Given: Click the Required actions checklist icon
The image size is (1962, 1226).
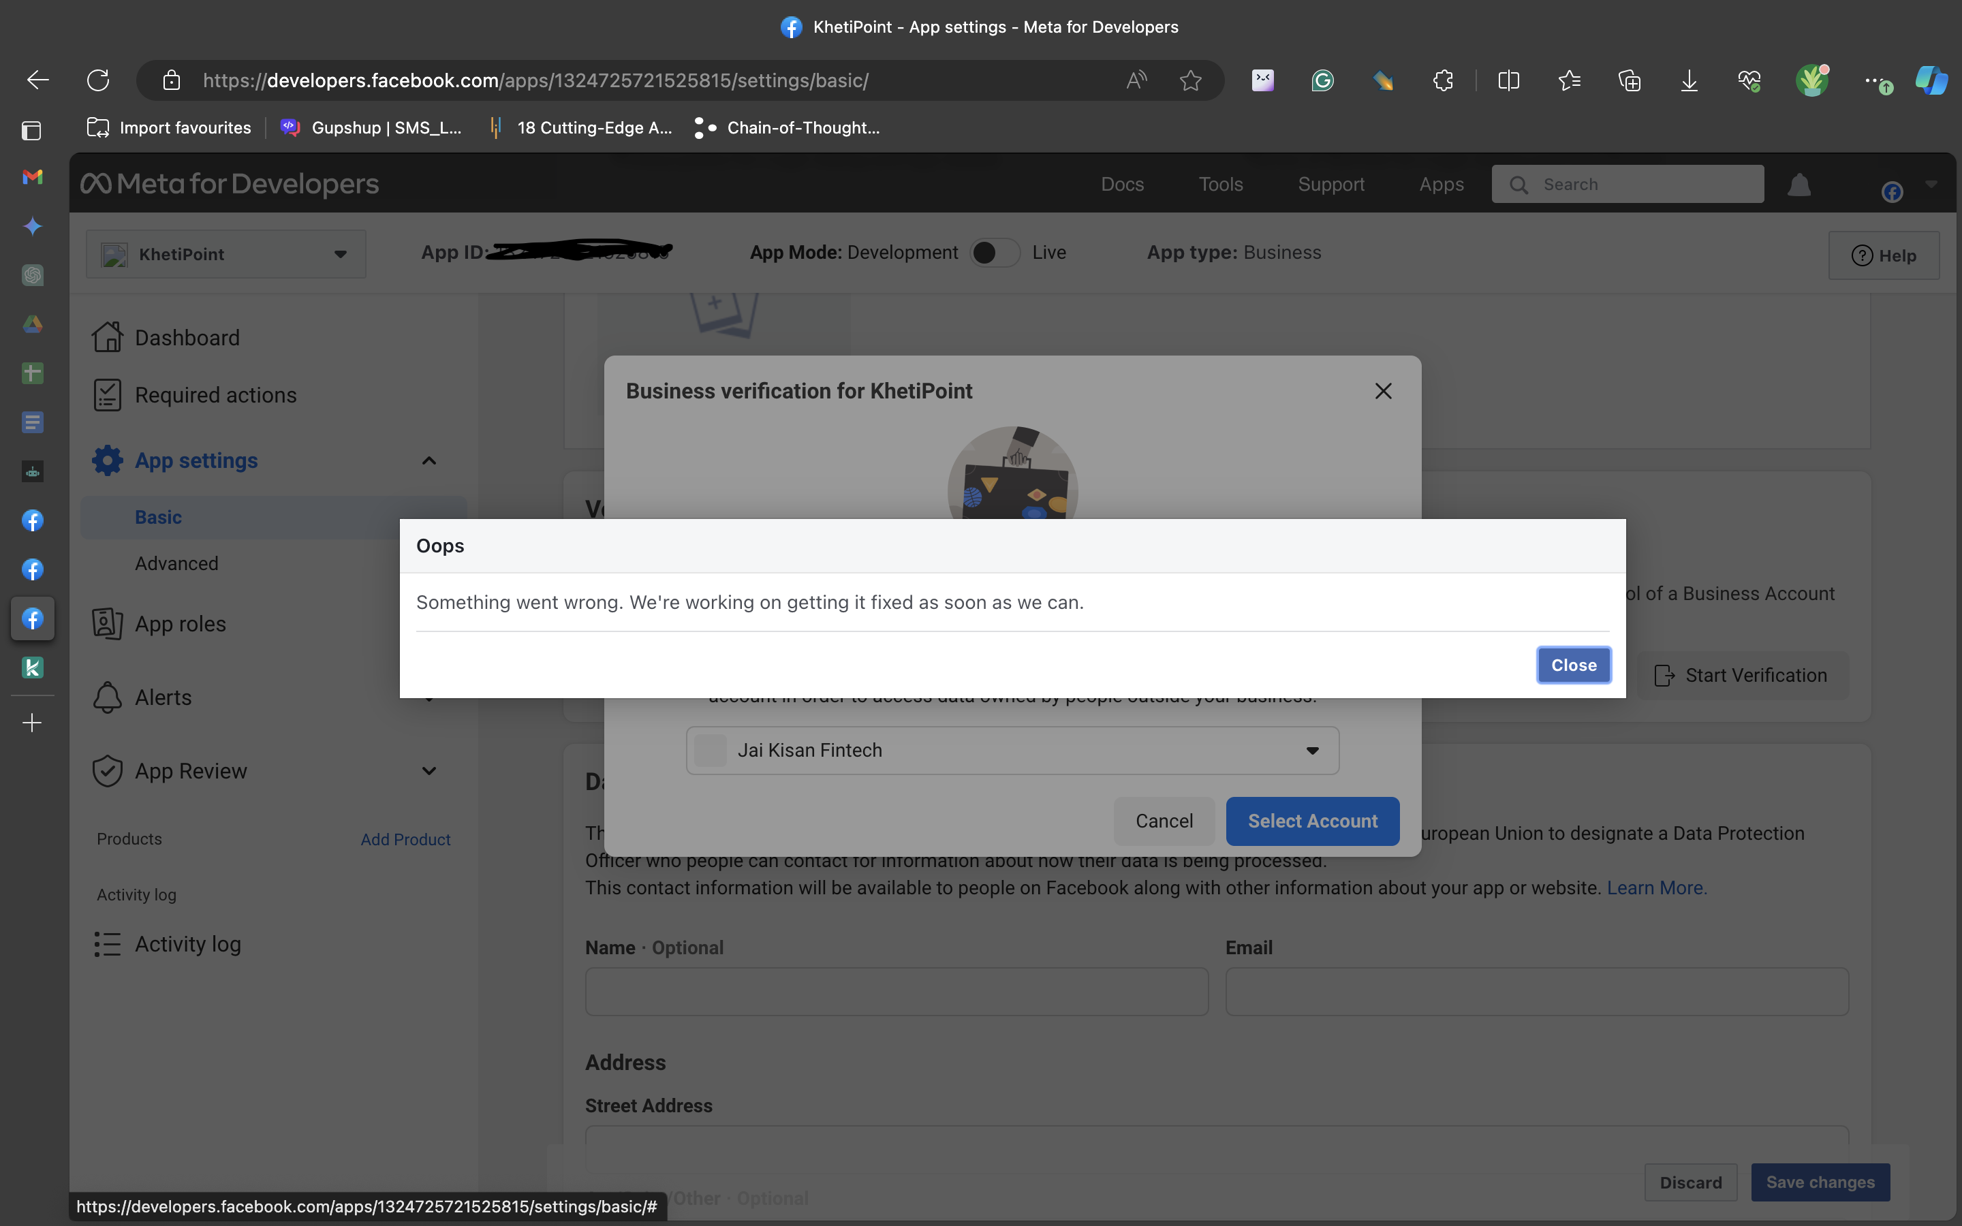Looking at the screenshot, I should [107, 395].
